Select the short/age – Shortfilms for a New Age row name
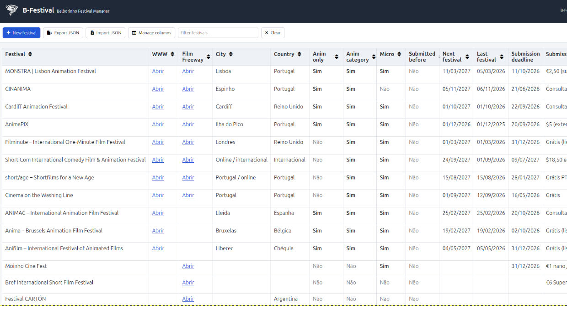The image size is (567, 310). coord(49,177)
